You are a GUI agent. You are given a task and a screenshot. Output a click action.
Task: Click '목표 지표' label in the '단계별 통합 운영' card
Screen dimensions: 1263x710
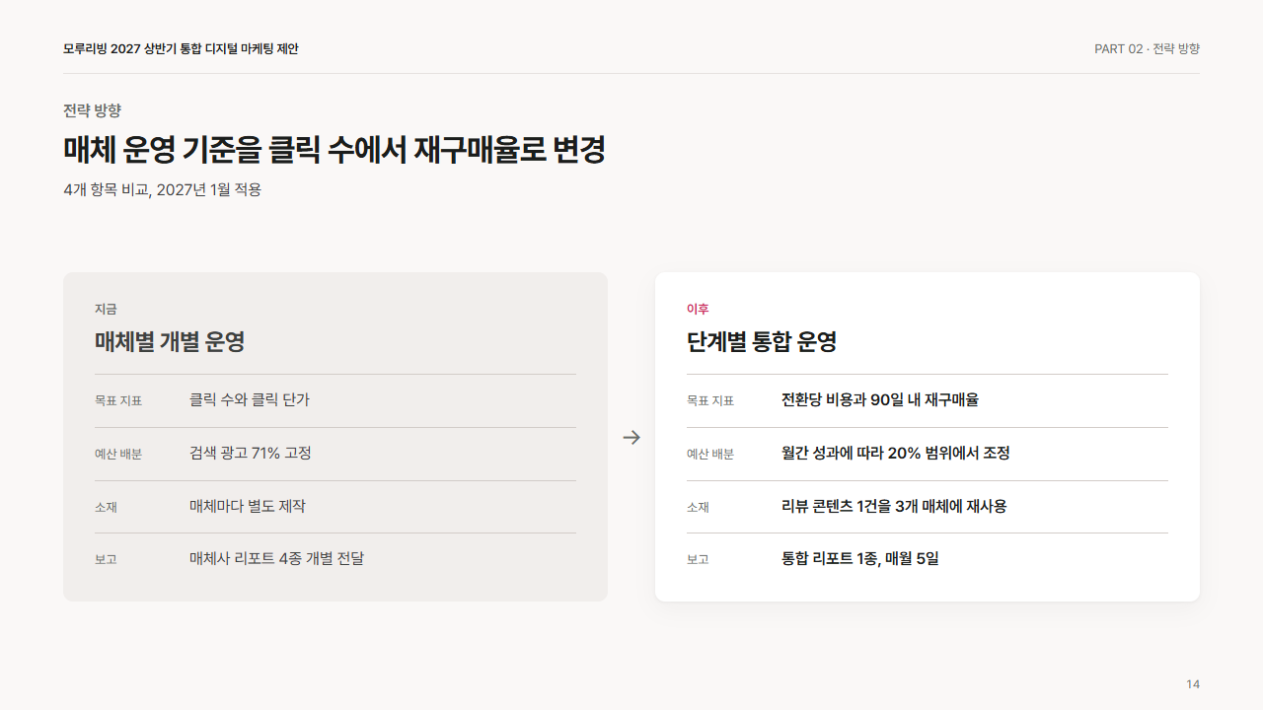tap(710, 401)
